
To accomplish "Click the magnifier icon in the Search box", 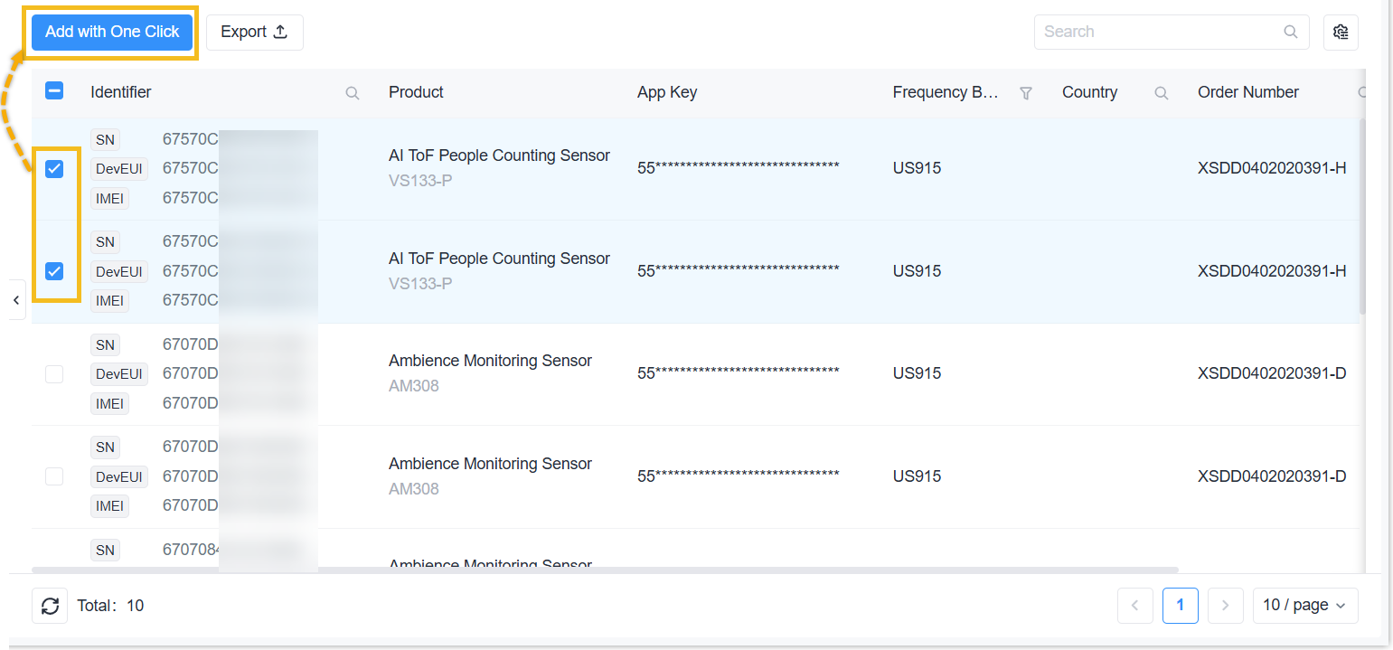I will click(1291, 32).
